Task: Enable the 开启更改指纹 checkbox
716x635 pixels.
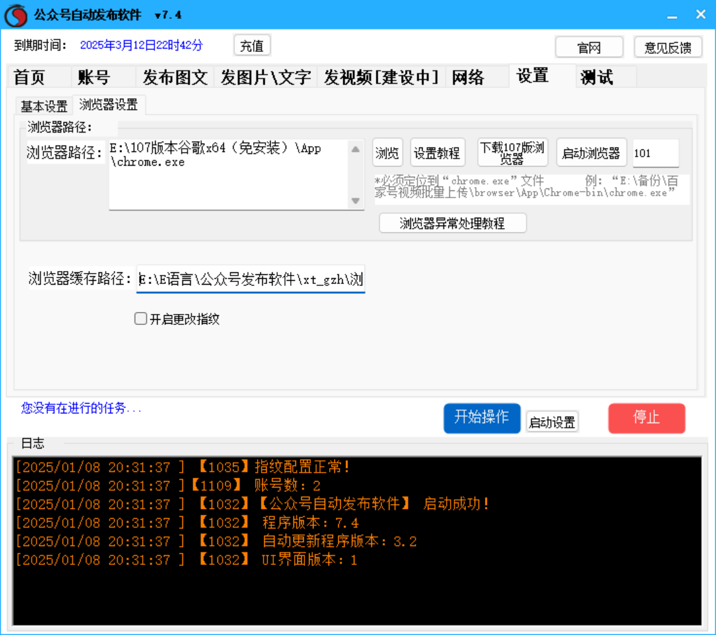Action: coord(141,318)
